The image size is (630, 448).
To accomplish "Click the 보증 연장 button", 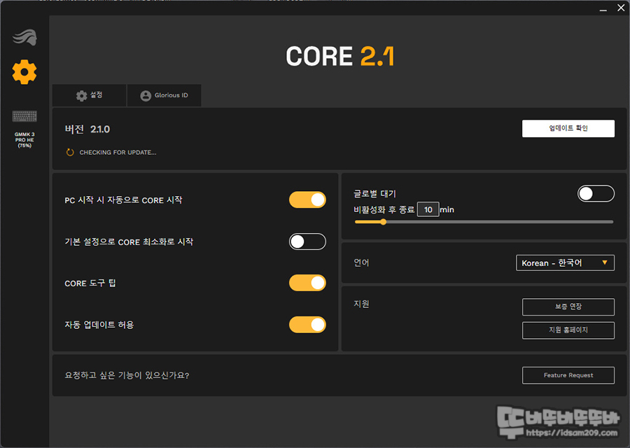I will (568, 307).
